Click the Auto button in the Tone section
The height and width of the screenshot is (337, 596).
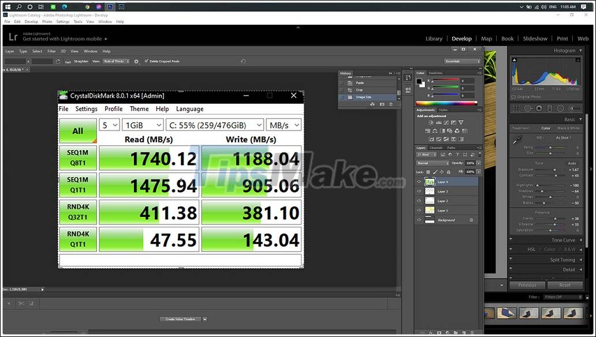[x=572, y=163]
